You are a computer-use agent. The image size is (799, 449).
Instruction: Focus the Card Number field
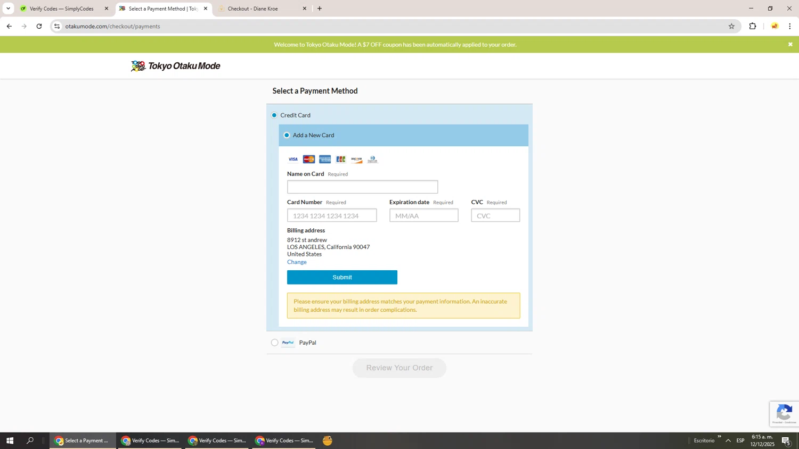coord(332,215)
